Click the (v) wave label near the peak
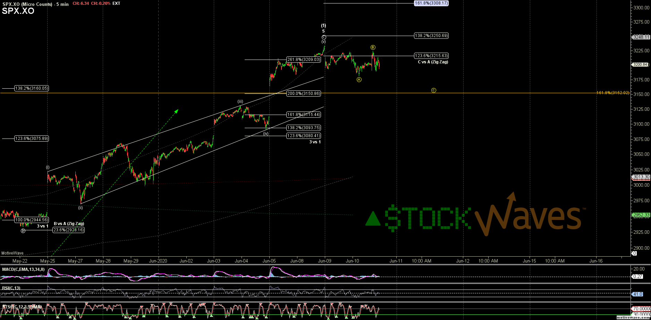The width and height of the screenshot is (651, 320). point(323,42)
